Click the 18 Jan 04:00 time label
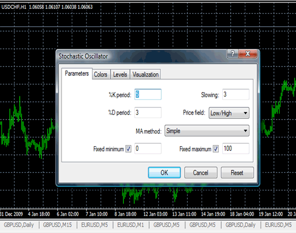The width and height of the screenshot is (296, 233). click(x=242, y=214)
